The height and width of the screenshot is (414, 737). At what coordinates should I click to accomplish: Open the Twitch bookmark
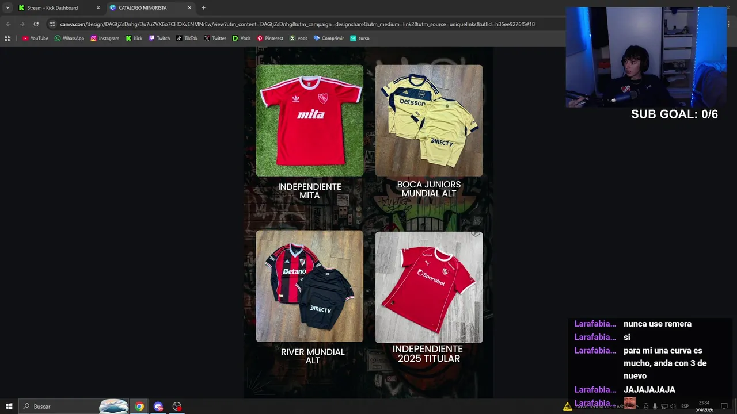pos(159,39)
